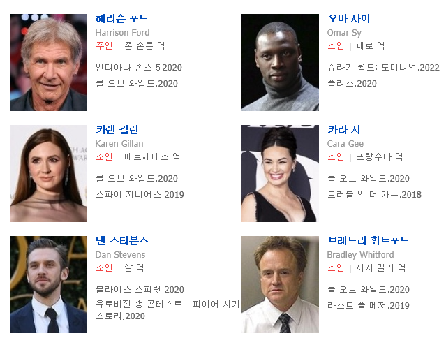This screenshot has height=338, width=446.
Task: Open 인디아나 존스 5,2020 filmography entry
Action: click(139, 68)
